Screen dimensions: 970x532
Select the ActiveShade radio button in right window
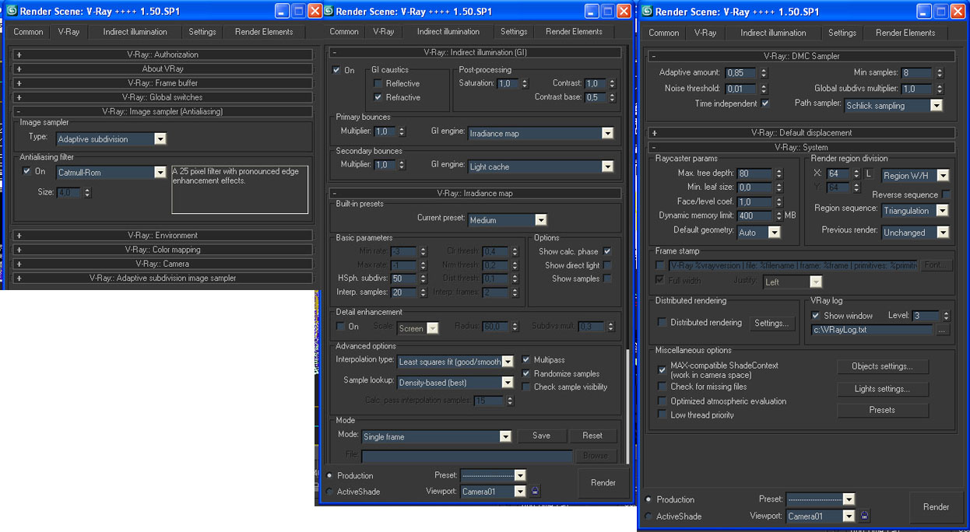(x=649, y=516)
